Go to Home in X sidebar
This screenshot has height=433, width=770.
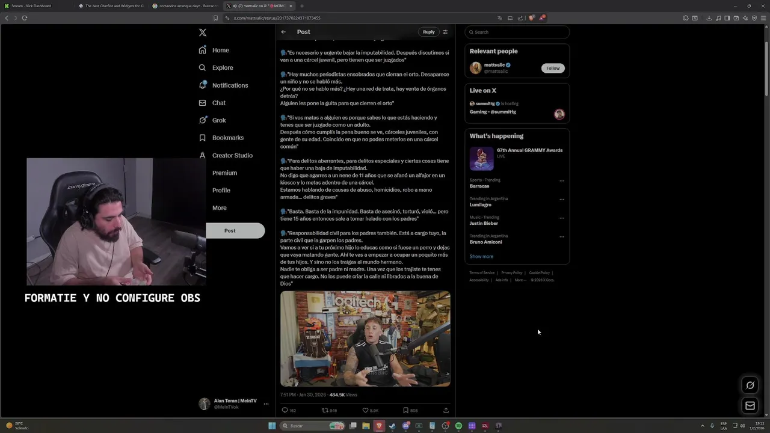pyautogui.click(x=214, y=51)
